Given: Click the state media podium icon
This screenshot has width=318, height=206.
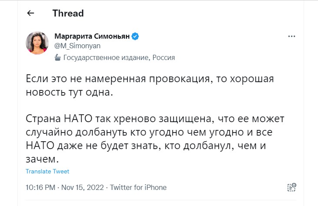Looking at the screenshot, I should [x=58, y=57].
